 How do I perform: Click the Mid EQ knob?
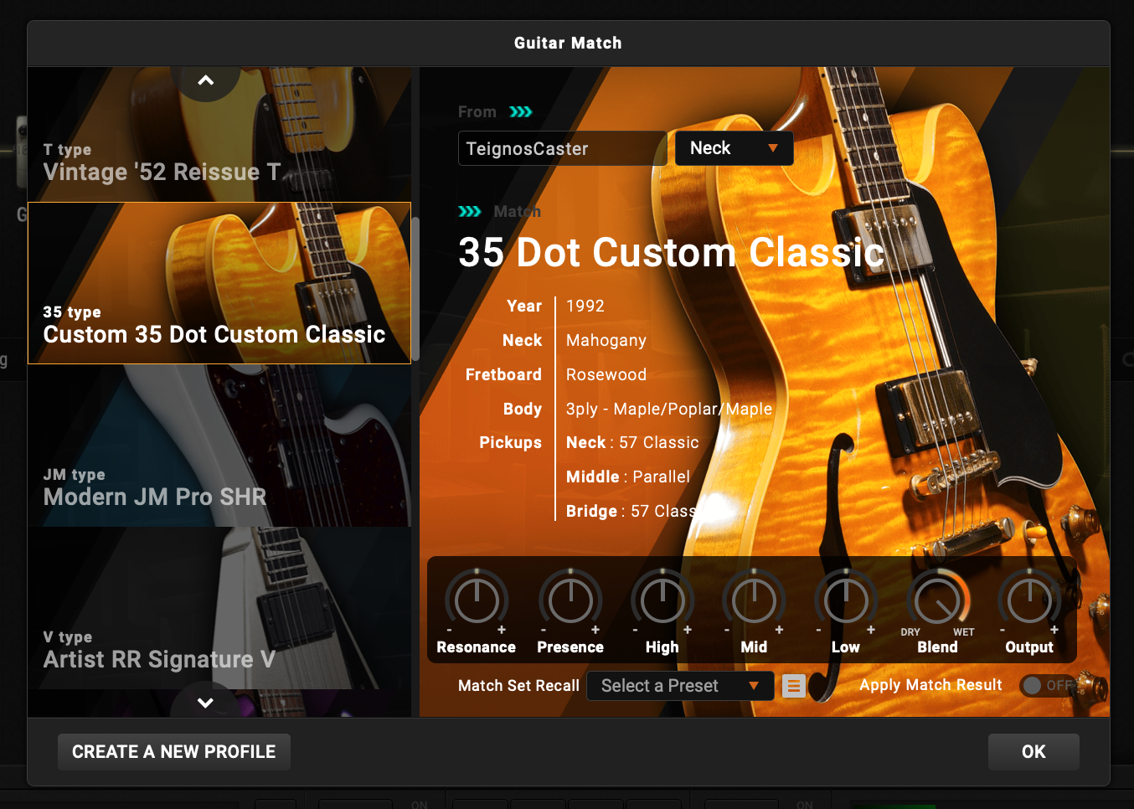pyautogui.click(x=753, y=600)
